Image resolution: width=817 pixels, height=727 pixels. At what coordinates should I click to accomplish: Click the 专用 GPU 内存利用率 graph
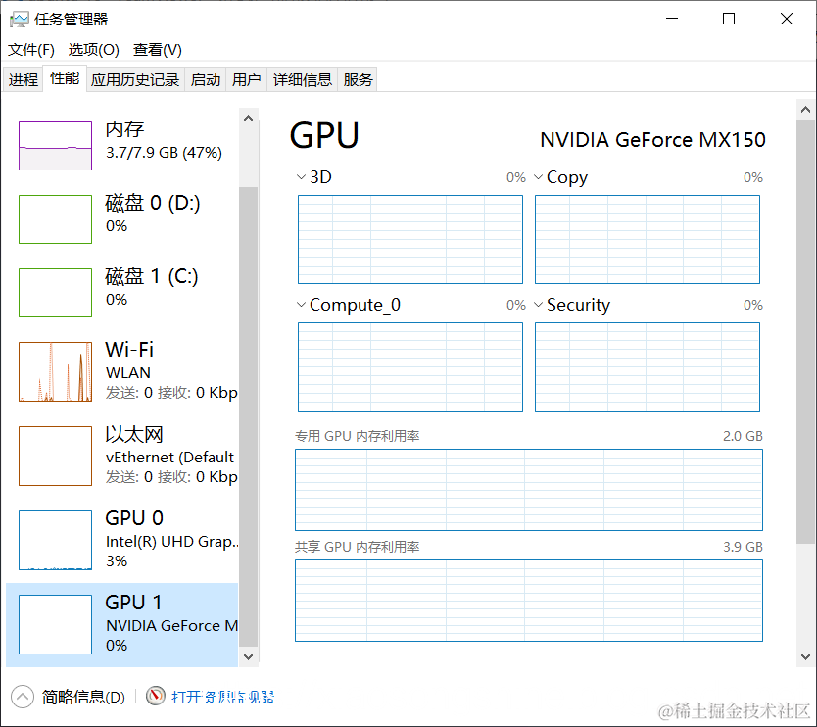coord(529,490)
